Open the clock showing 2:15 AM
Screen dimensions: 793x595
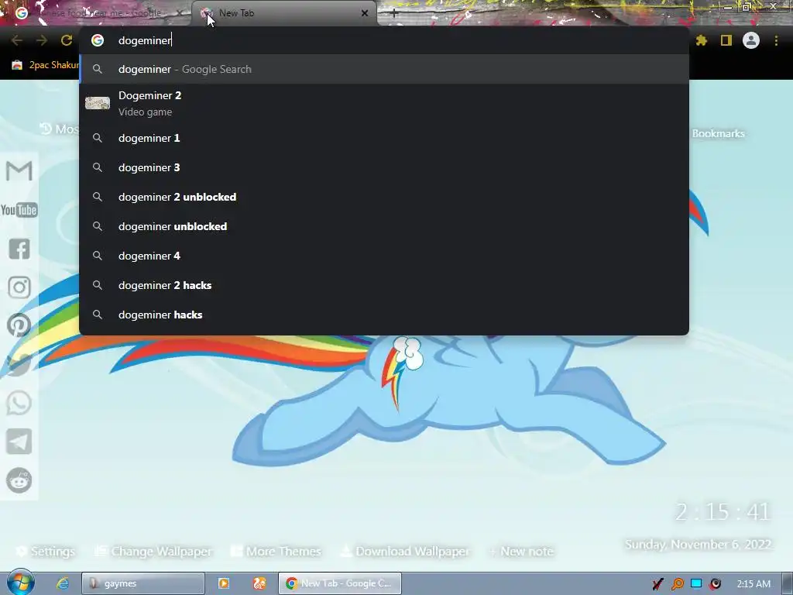point(754,584)
